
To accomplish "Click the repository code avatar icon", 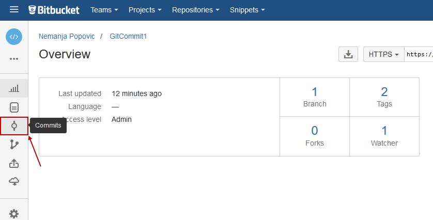I will tap(14, 37).
